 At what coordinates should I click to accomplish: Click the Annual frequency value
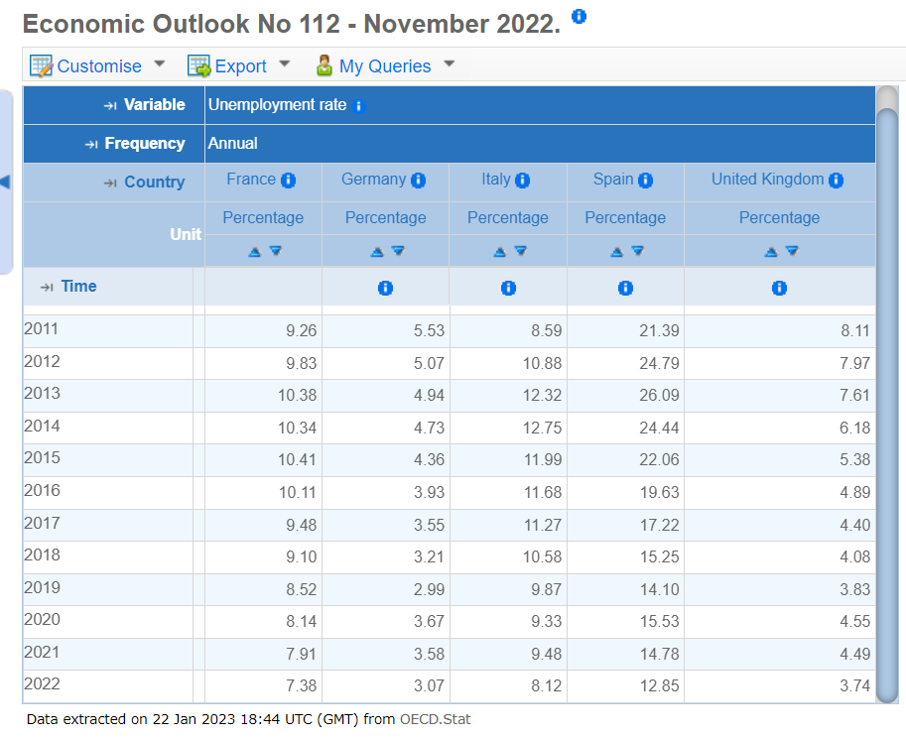(233, 143)
